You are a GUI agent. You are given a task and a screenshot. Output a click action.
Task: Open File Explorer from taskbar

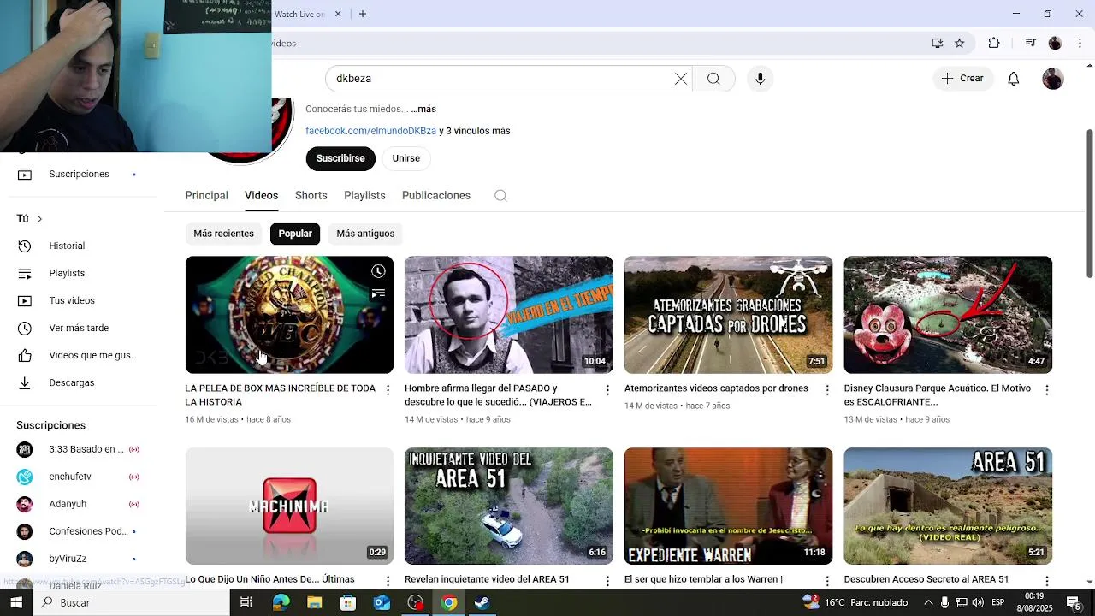tap(314, 603)
